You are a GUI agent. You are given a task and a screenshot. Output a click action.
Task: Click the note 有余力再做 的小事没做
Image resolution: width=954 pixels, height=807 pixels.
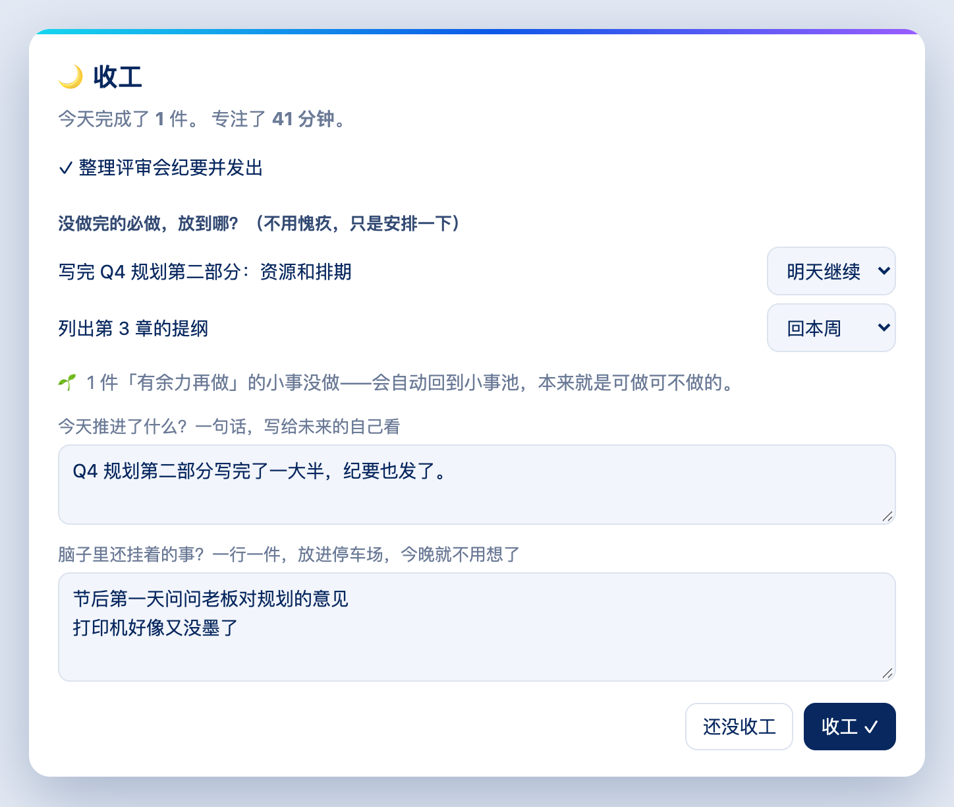pos(410,383)
